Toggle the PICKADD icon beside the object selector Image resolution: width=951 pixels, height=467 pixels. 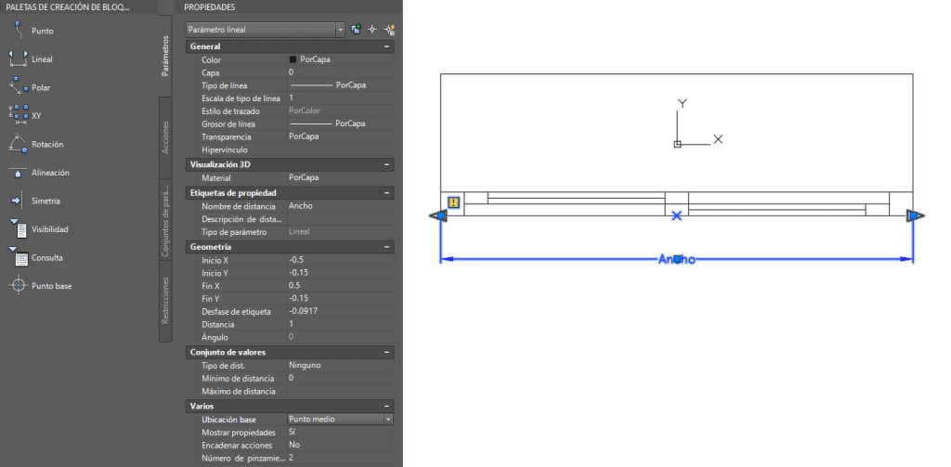[356, 30]
